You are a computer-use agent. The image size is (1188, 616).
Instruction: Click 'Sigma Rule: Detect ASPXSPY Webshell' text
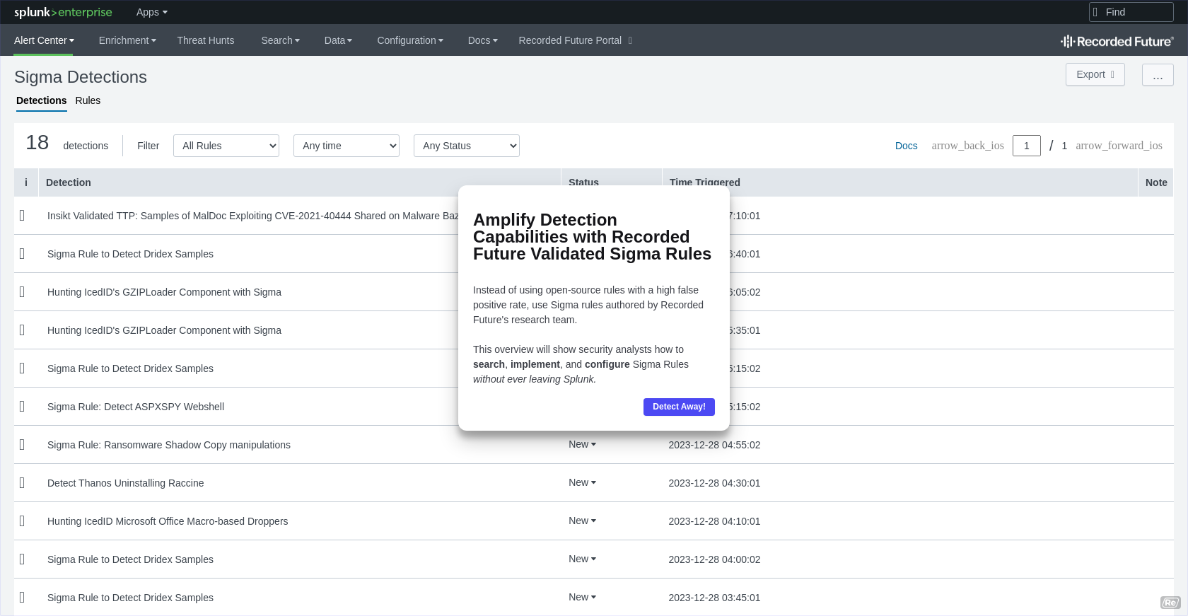coord(136,407)
